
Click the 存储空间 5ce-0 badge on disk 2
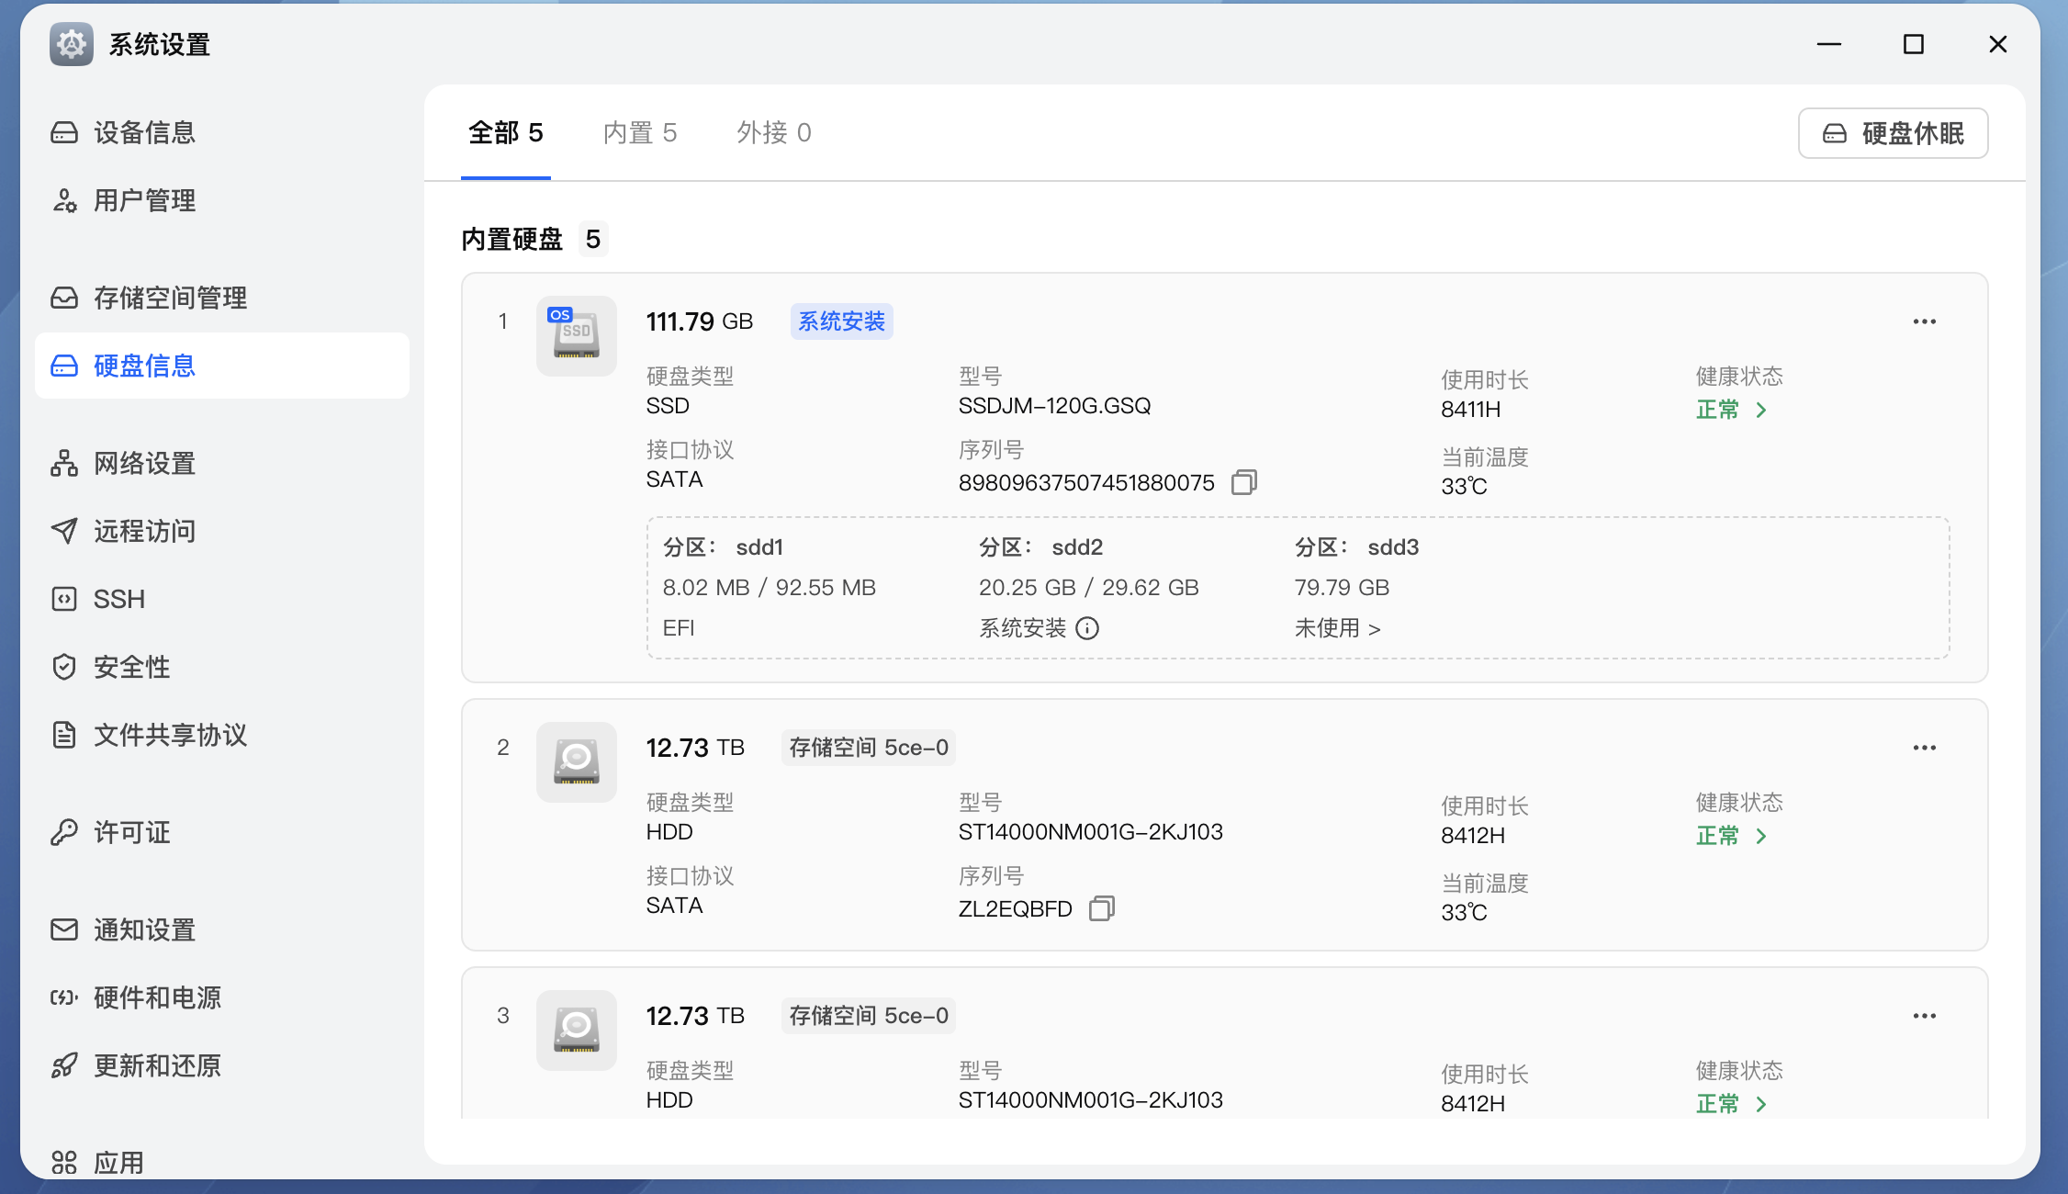(867, 747)
